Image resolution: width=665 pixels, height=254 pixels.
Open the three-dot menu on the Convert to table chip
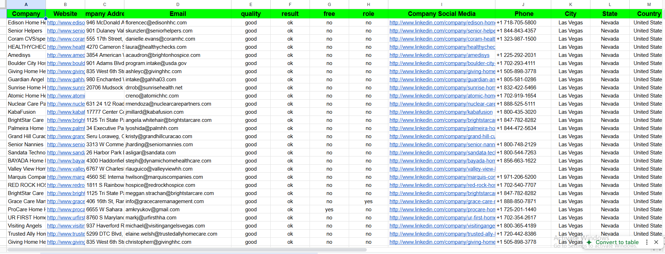pos(647,242)
